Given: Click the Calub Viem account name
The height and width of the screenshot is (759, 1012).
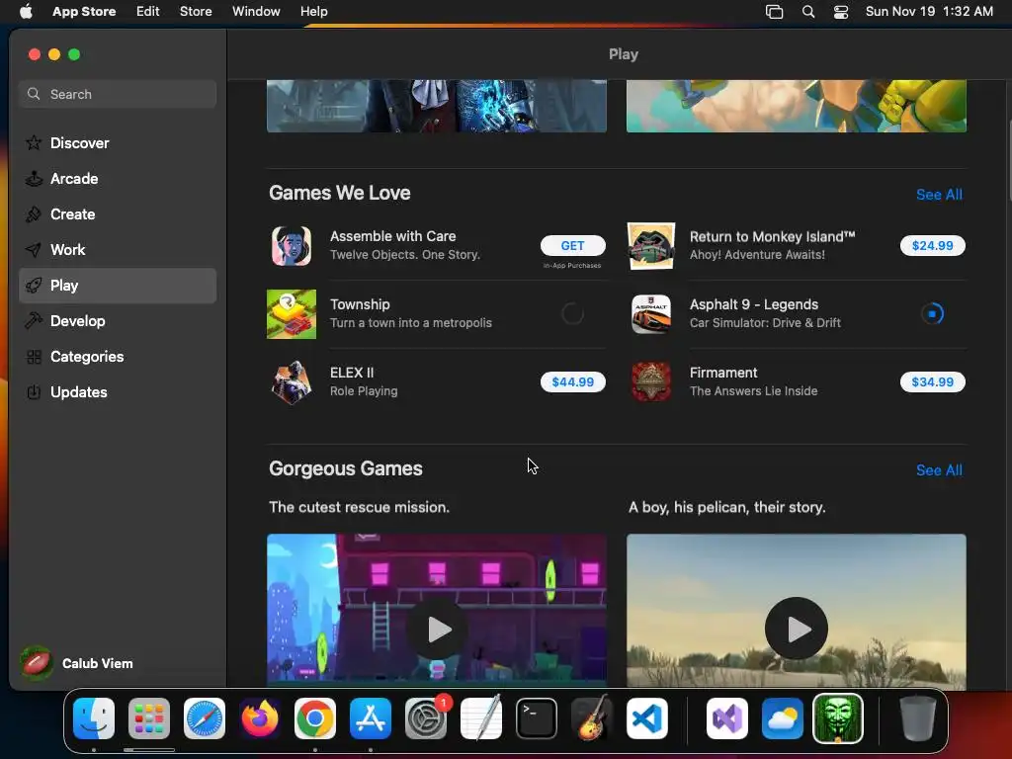Looking at the screenshot, I should [98, 663].
